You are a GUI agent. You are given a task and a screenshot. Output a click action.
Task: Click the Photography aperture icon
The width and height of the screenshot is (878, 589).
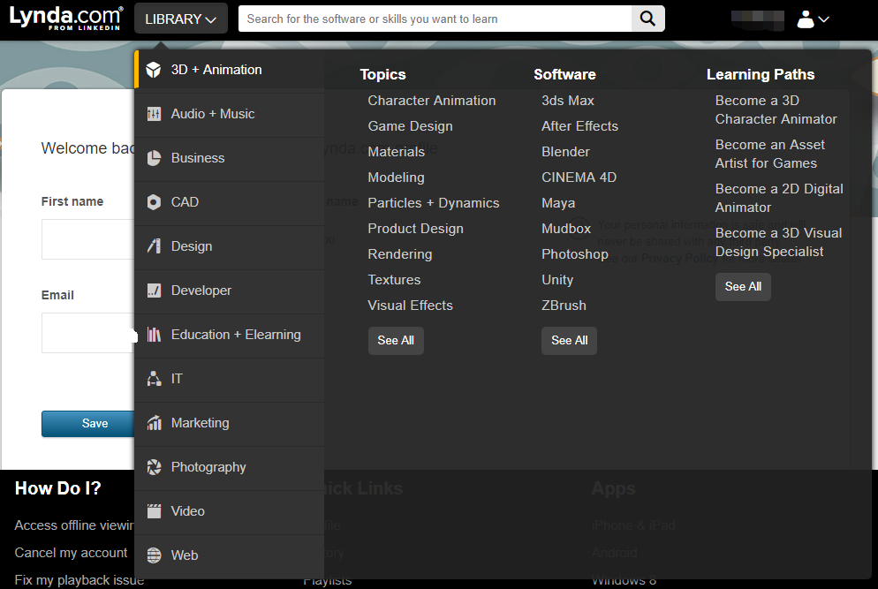click(154, 467)
